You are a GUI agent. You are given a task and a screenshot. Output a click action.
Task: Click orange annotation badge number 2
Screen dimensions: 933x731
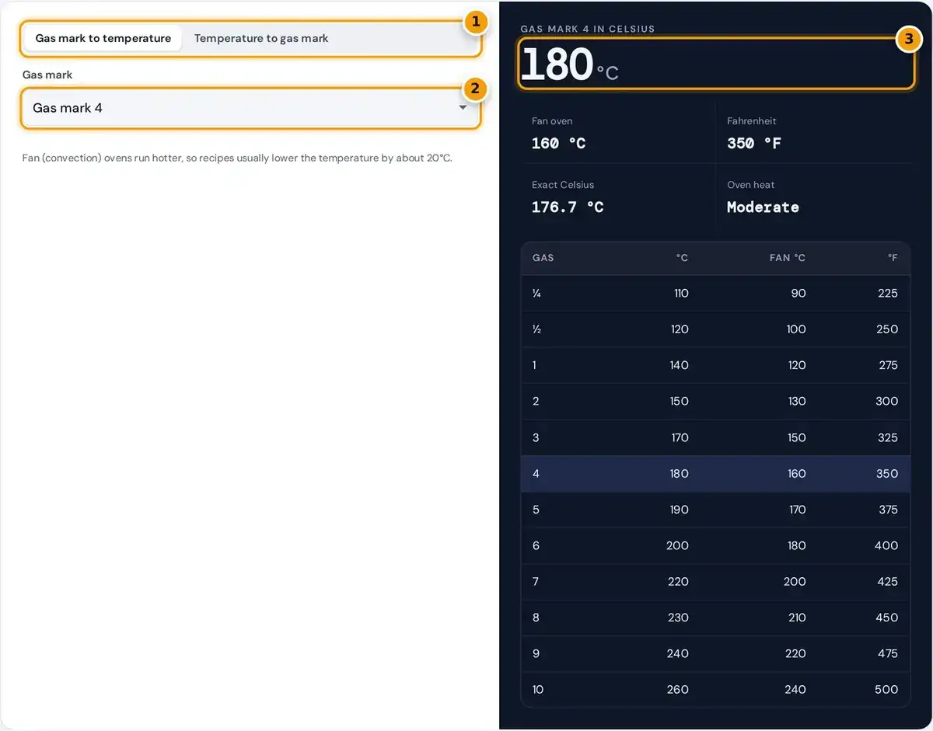[x=475, y=89]
